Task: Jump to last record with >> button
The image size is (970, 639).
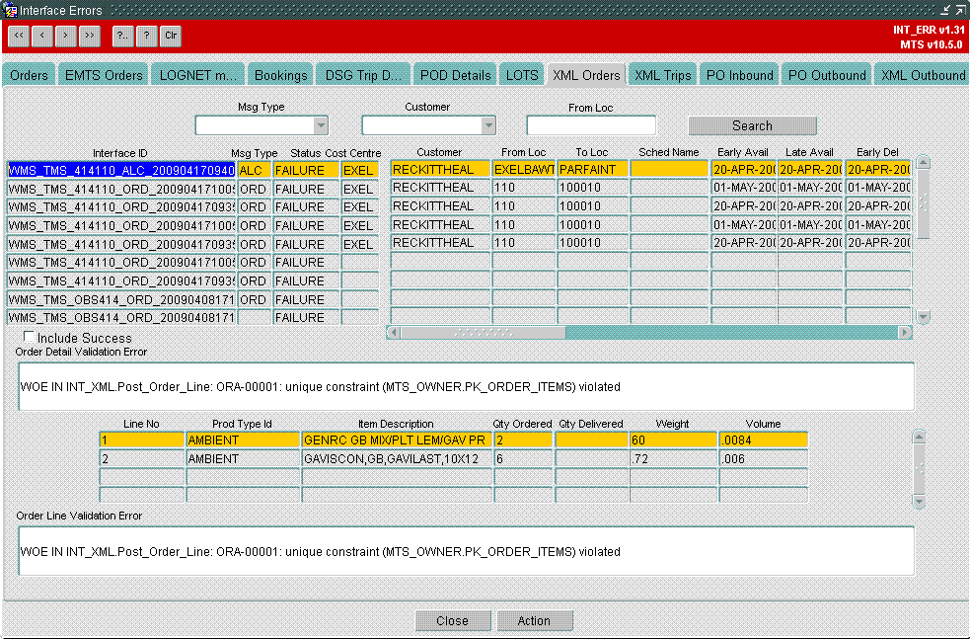Action: (x=90, y=36)
